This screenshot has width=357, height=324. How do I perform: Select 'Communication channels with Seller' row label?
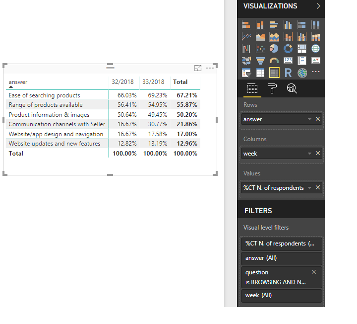point(57,124)
